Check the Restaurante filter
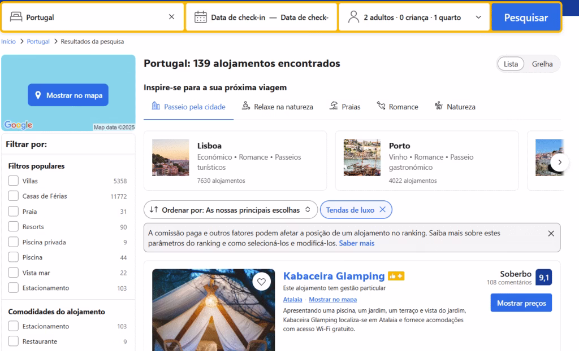Image resolution: width=579 pixels, height=351 pixels. tap(14, 341)
